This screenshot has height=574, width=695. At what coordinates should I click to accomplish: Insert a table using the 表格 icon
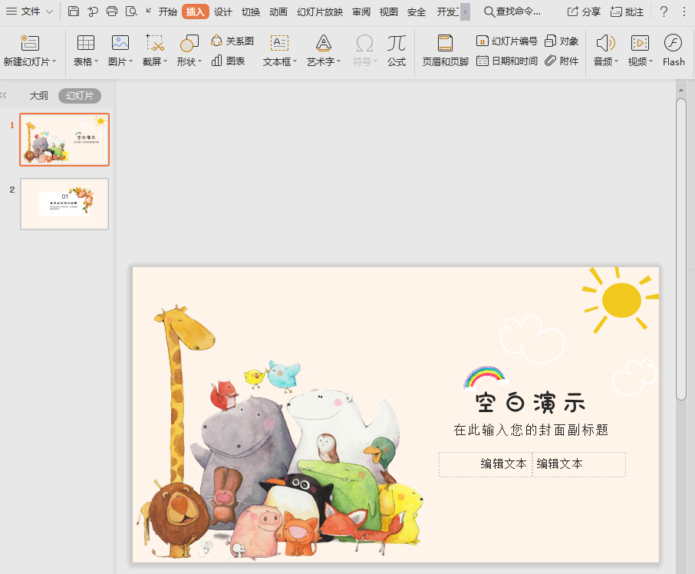coord(86,43)
